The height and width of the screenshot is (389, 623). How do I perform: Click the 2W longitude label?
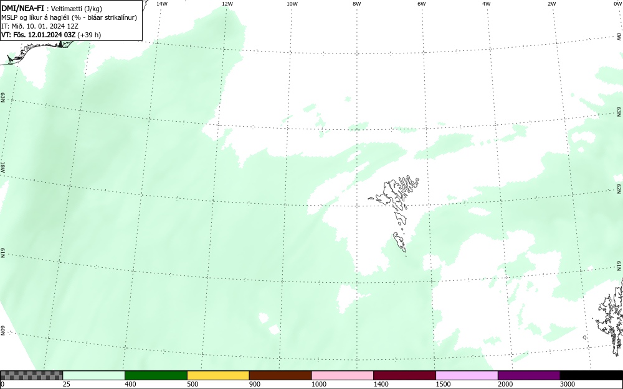click(x=551, y=4)
